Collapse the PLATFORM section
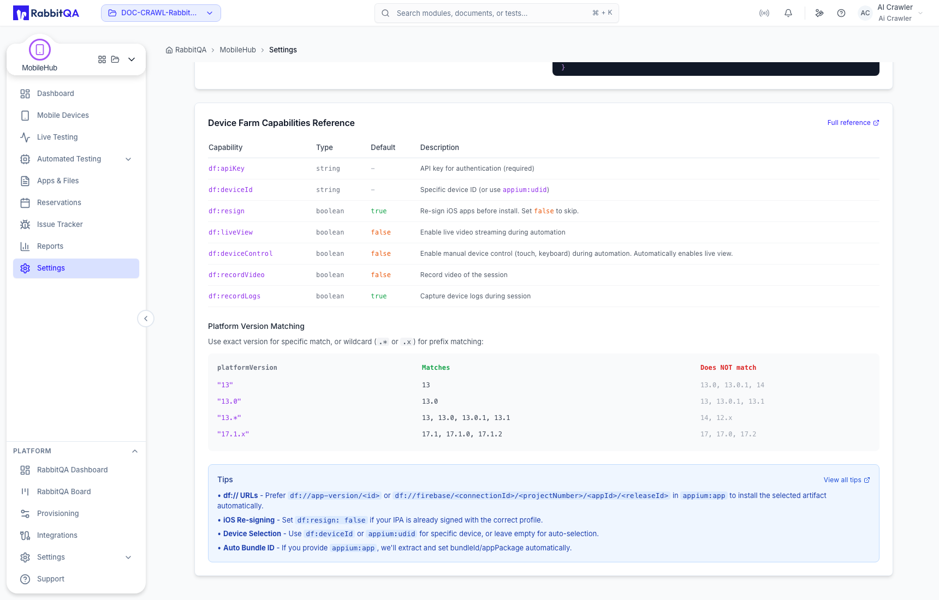This screenshot has width=939, height=600. (x=135, y=451)
